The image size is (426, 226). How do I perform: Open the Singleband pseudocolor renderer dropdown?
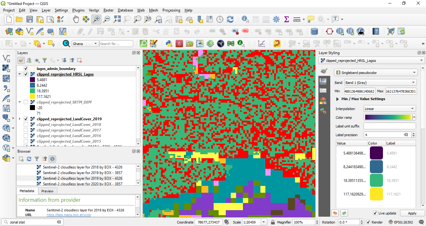click(x=376, y=72)
